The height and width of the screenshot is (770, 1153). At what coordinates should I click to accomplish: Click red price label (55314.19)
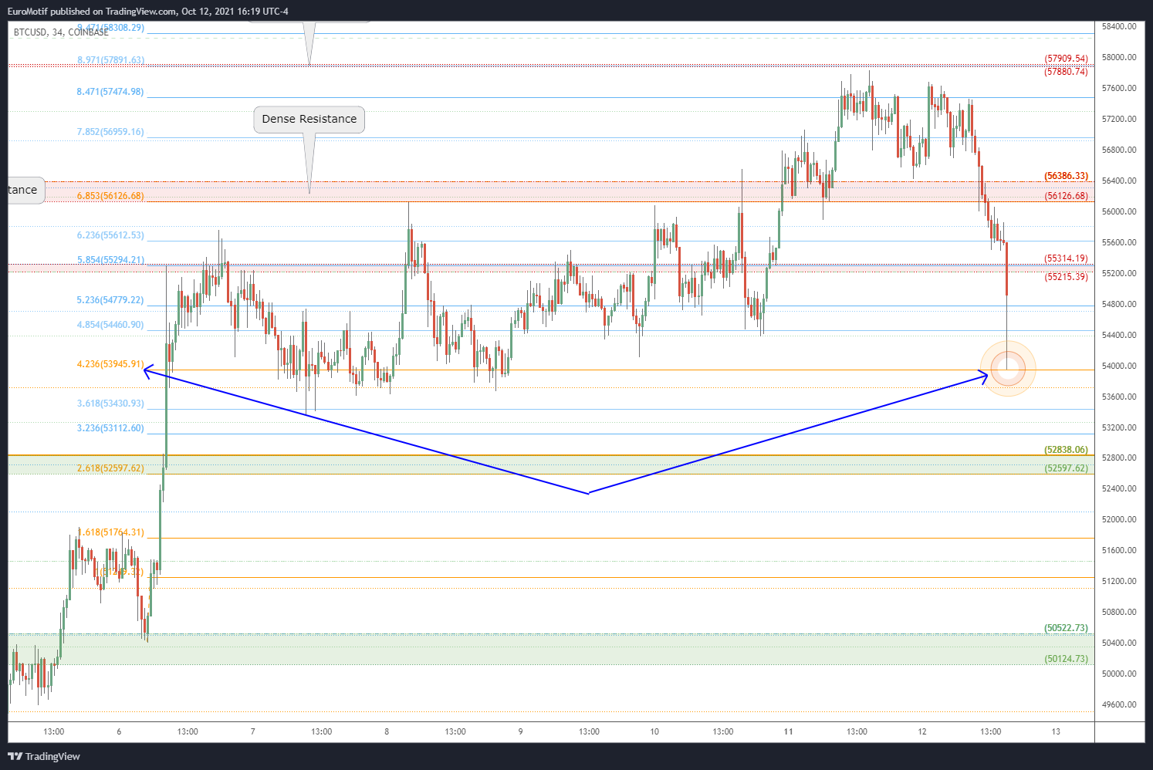point(1066,258)
